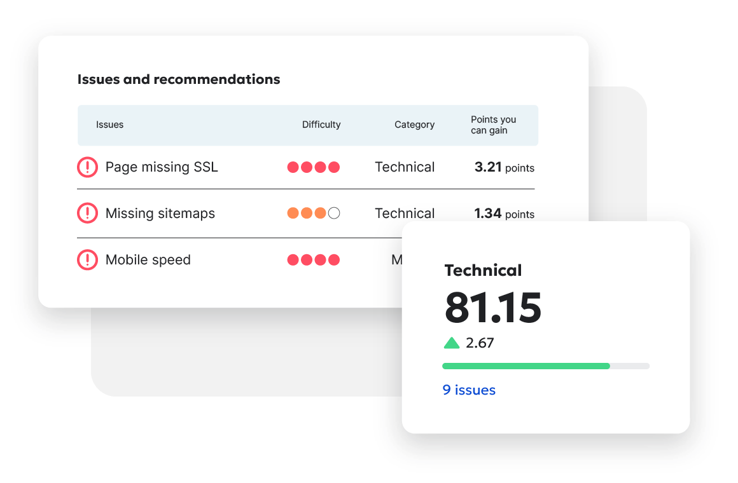This screenshot has width=738, height=483.
Task: Open the 9 issues link
Action: point(469,390)
